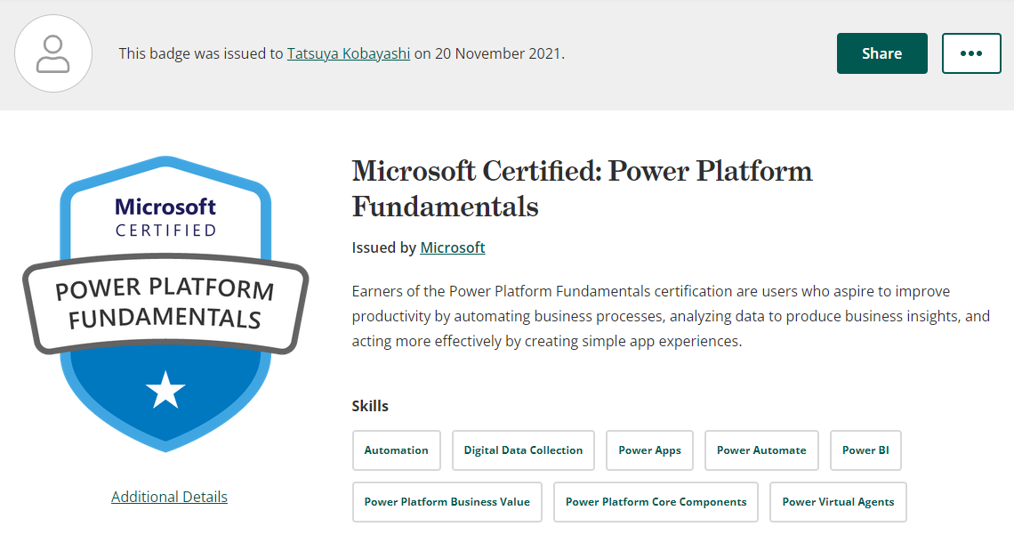Viewport: 1014px width, 543px height.
Task: Click the green Share button
Action: pyautogui.click(x=882, y=53)
